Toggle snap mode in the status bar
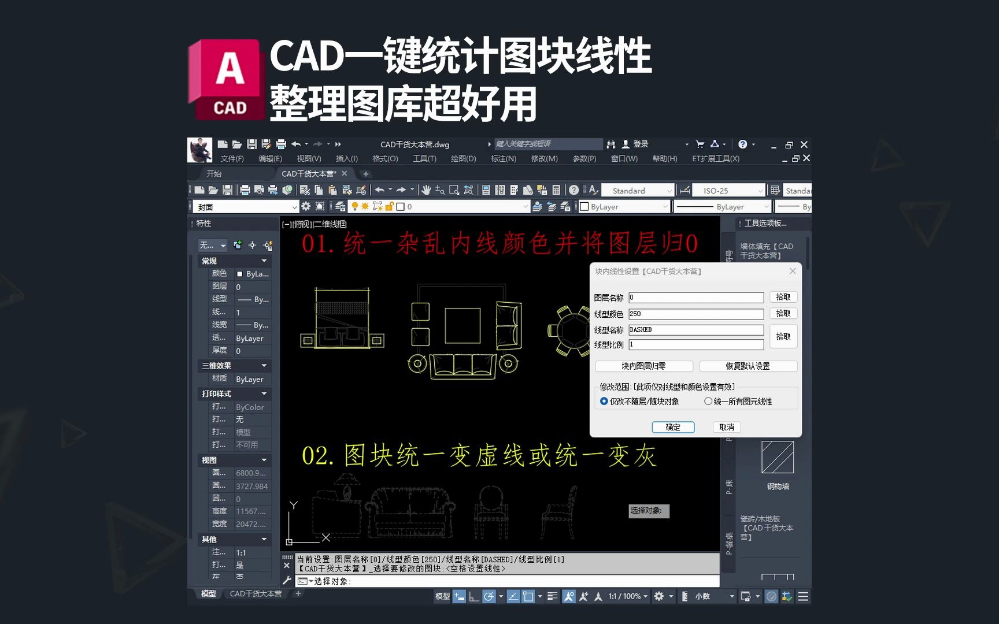Viewport: 999px width, 624px height. [x=458, y=596]
